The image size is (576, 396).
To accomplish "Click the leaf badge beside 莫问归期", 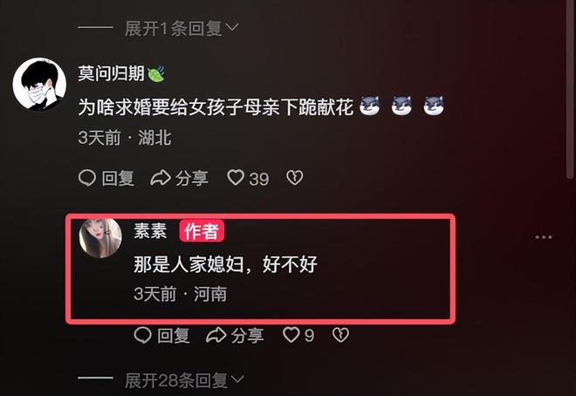I will [156, 74].
